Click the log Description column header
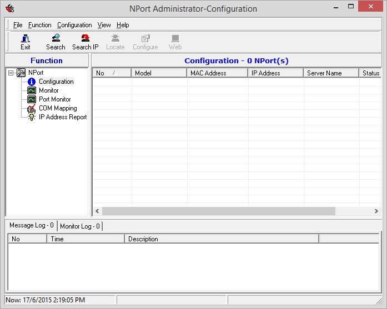This screenshot has height=309, width=387. click(222, 239)
